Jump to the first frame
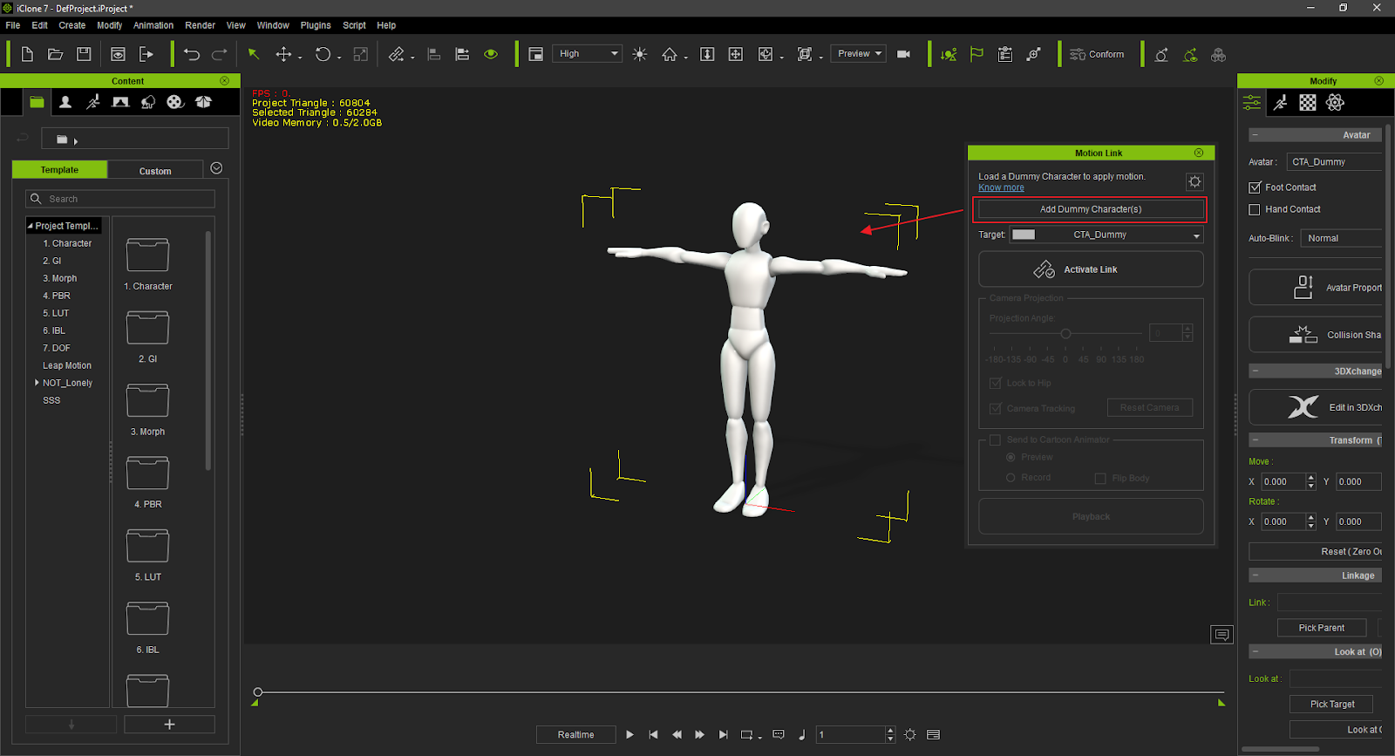The width and height of the screenshot is (1395, 756). pos(653,735)
